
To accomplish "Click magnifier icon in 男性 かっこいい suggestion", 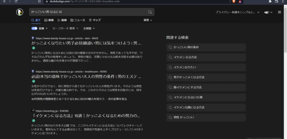I will click(170, 118).
